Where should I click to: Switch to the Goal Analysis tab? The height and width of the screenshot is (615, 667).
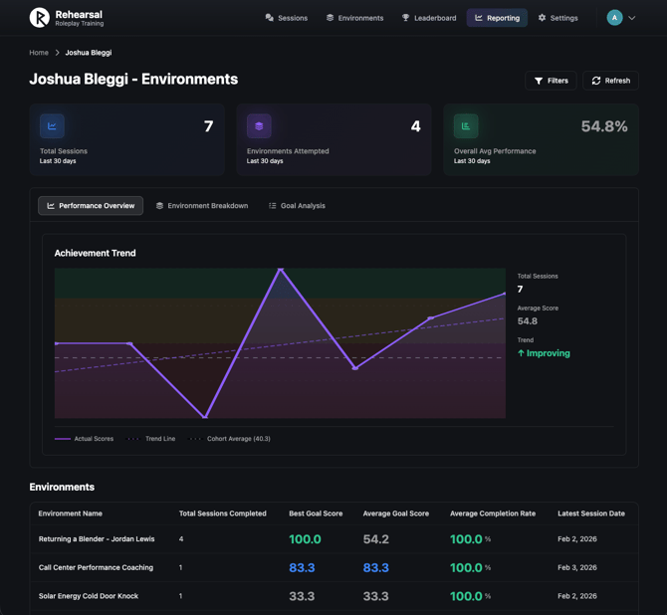coord(297,206)
